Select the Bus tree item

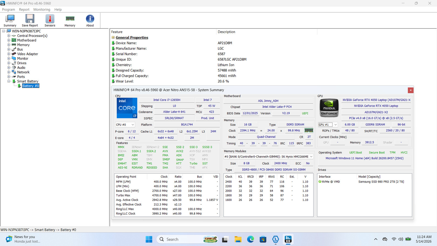click(x=20, y=49)
